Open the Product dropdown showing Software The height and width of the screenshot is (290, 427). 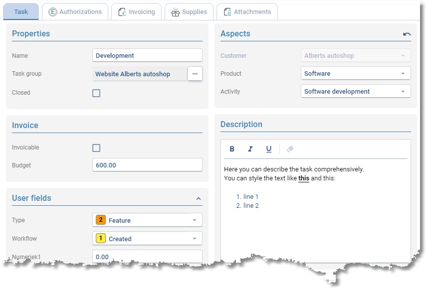point(356,73)
